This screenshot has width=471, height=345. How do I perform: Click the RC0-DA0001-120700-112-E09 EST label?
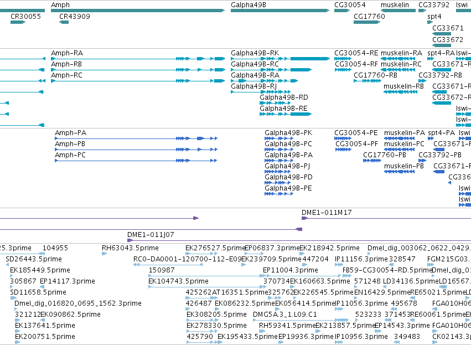coord(187,259)
